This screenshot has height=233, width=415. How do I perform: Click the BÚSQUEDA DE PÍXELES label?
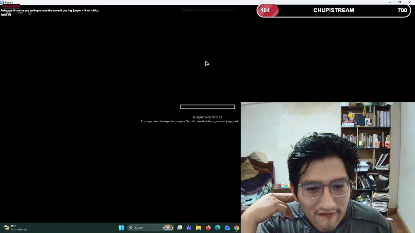click(x=207, y=117)
